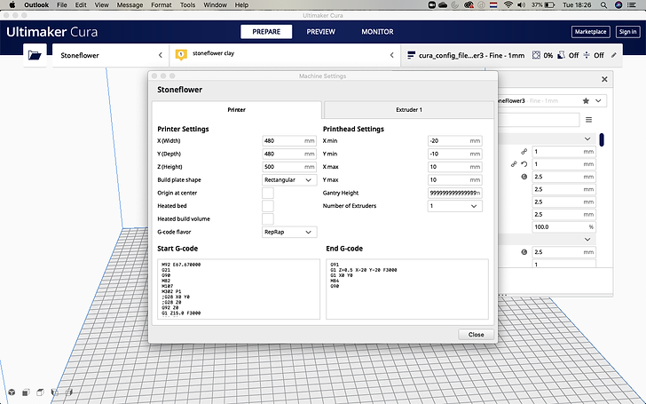The height and width of the screenshot is (404, 646).
Task: Collapse the second settings category chevron
Action: 587,240
